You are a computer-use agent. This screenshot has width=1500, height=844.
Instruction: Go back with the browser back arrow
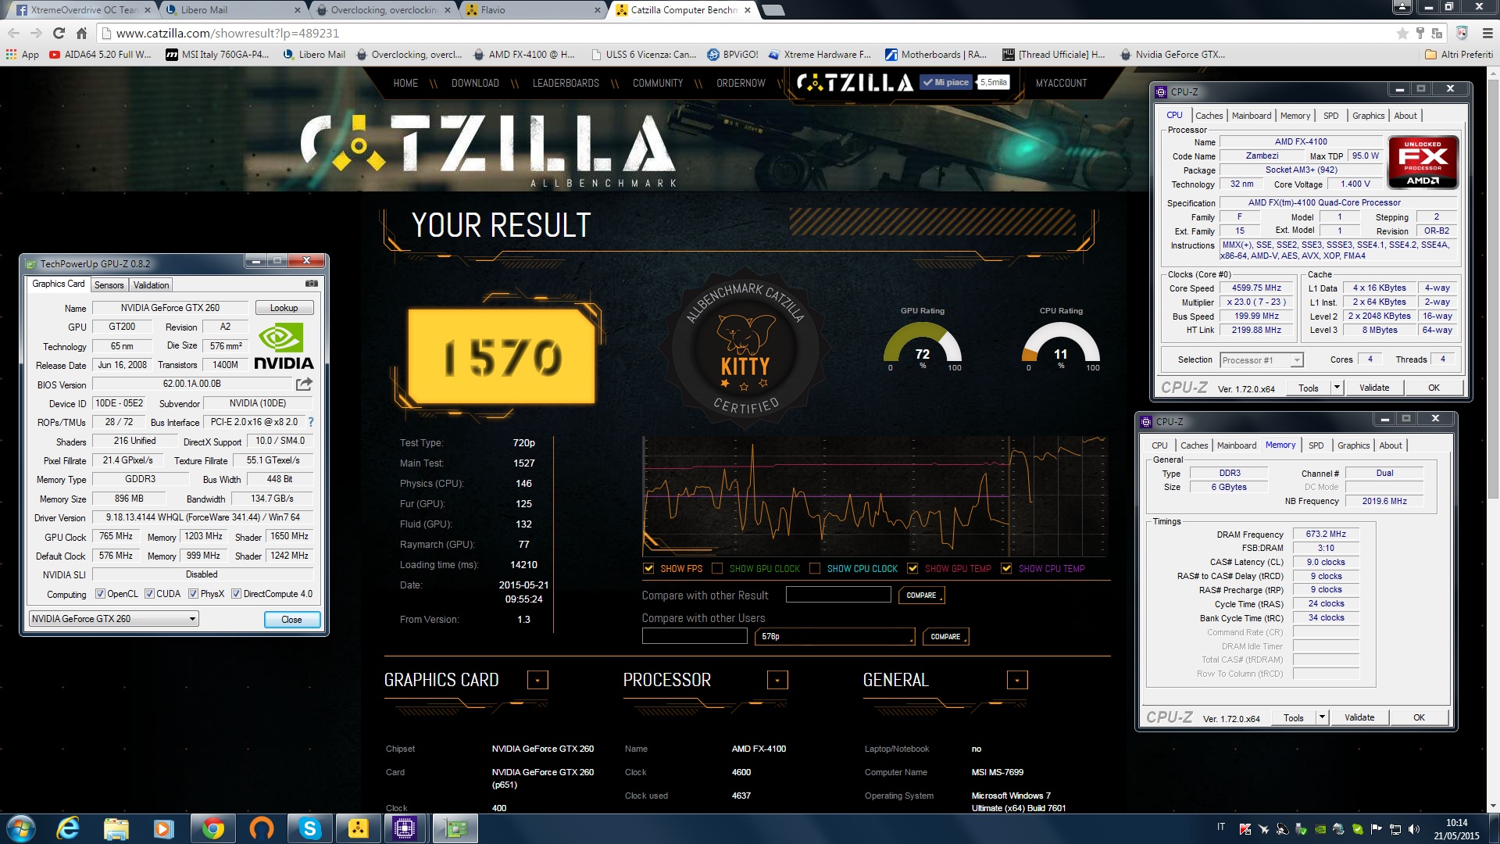click(13, 33)
